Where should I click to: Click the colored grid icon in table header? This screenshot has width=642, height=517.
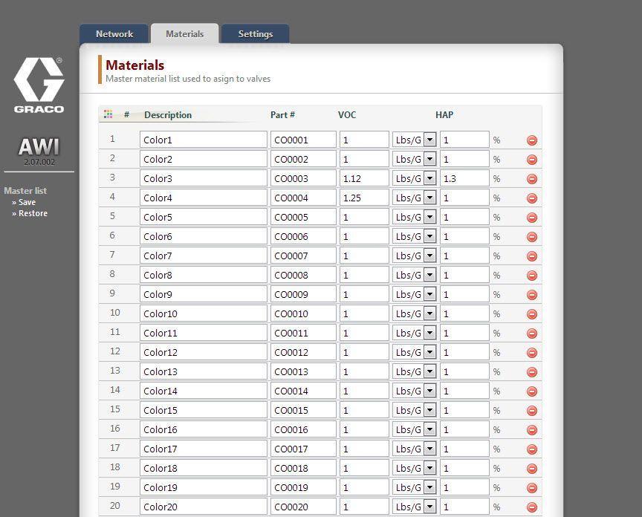(108, 114)
